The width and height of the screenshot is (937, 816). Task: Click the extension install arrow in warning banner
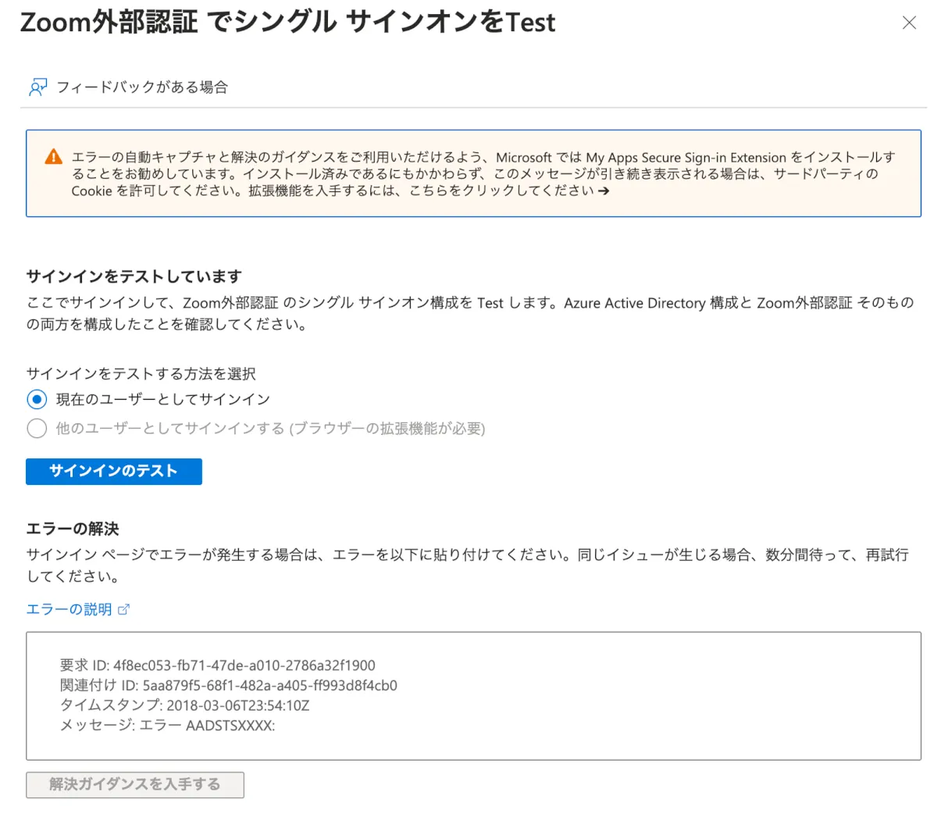point(604,191)
